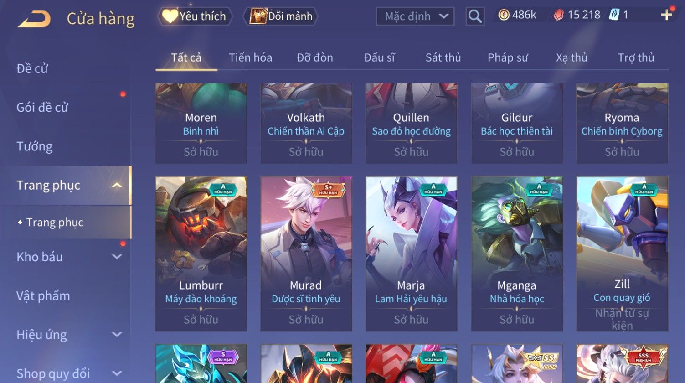Select the Pháp sư tab
The height and width of the screenshot is (383, 685).
[508, 57]
